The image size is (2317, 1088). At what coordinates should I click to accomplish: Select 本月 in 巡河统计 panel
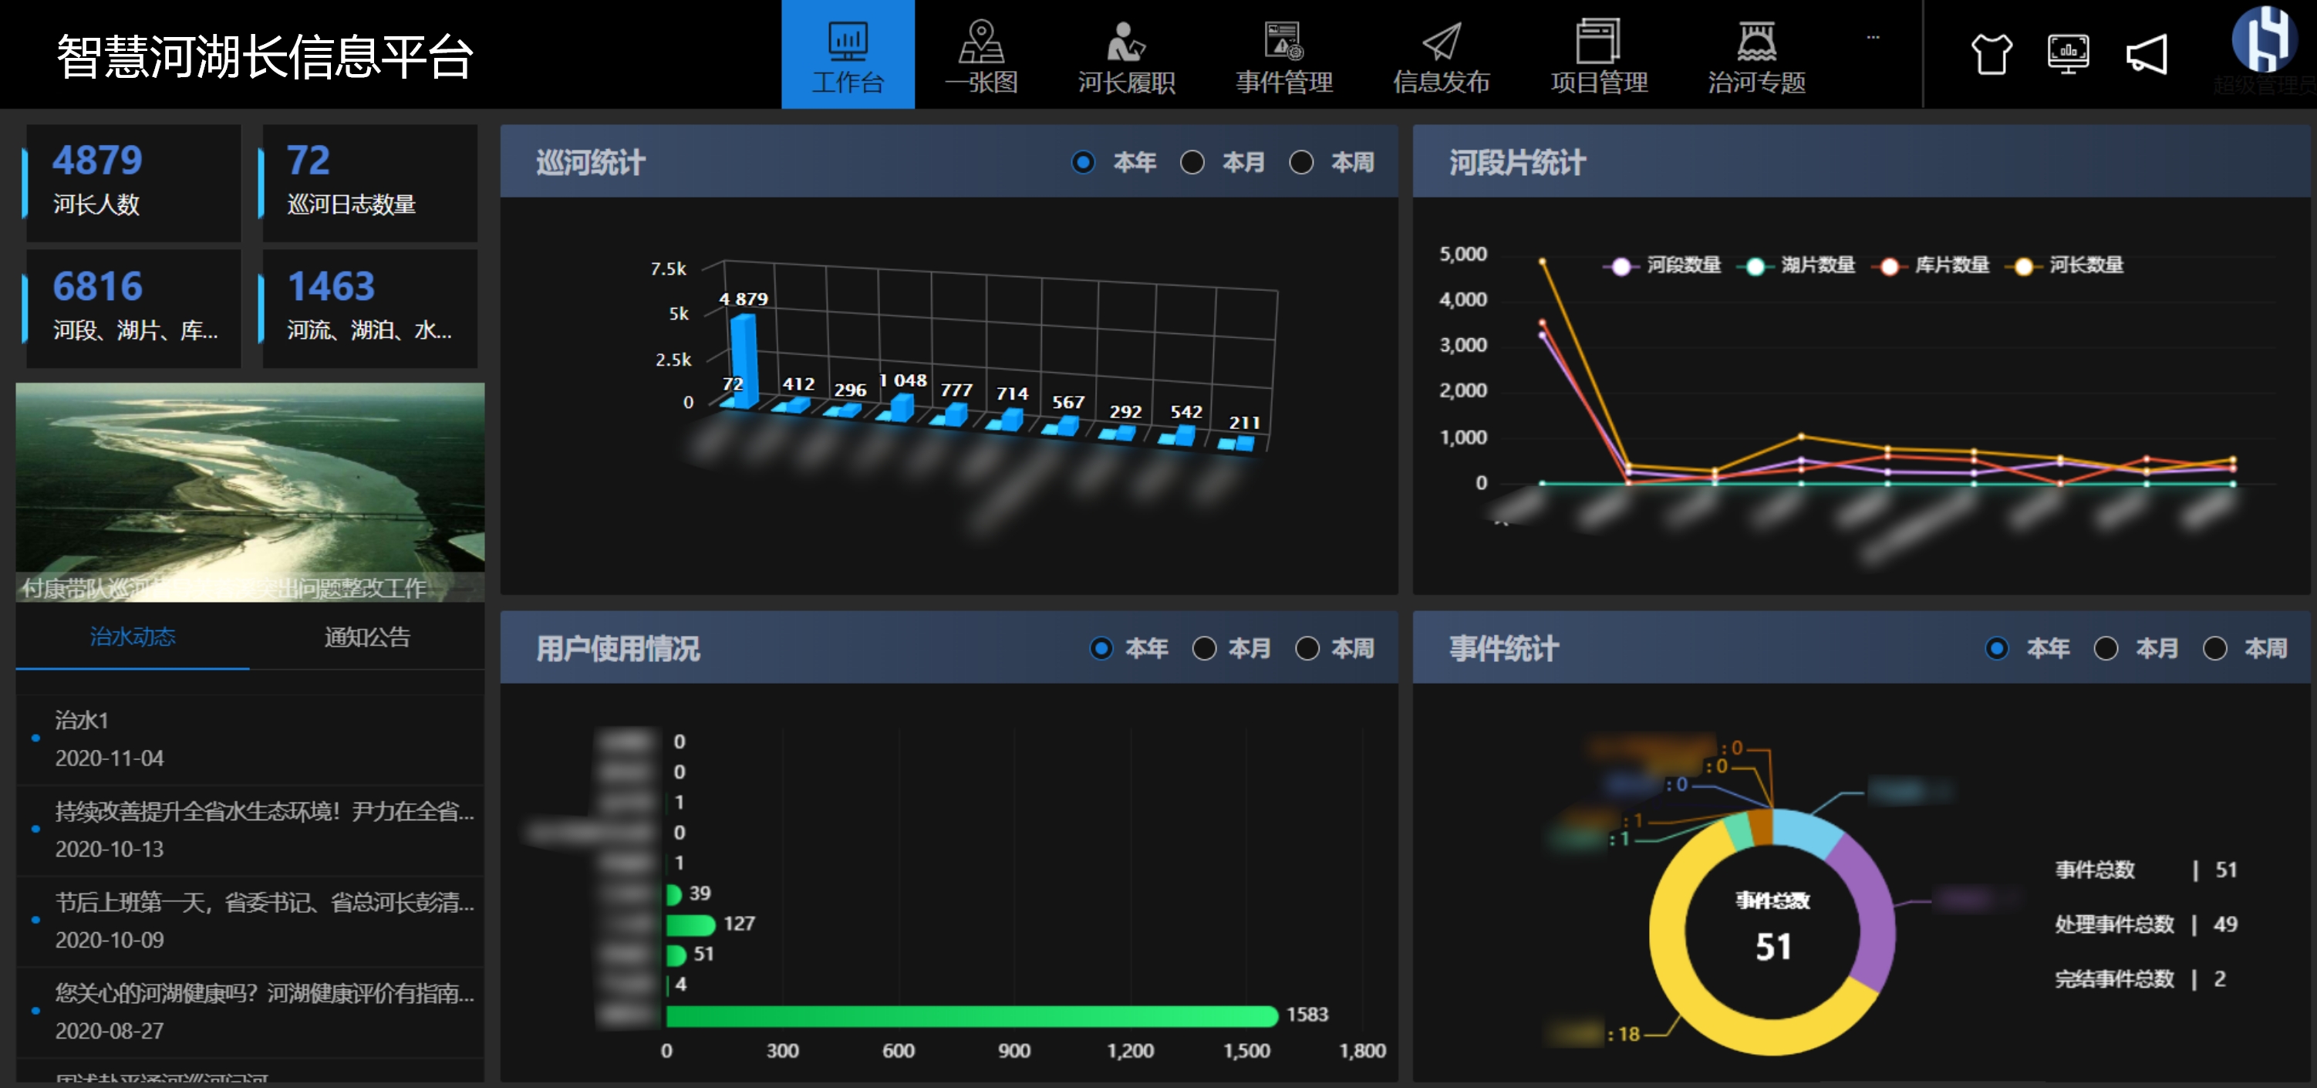(1192, 162)
